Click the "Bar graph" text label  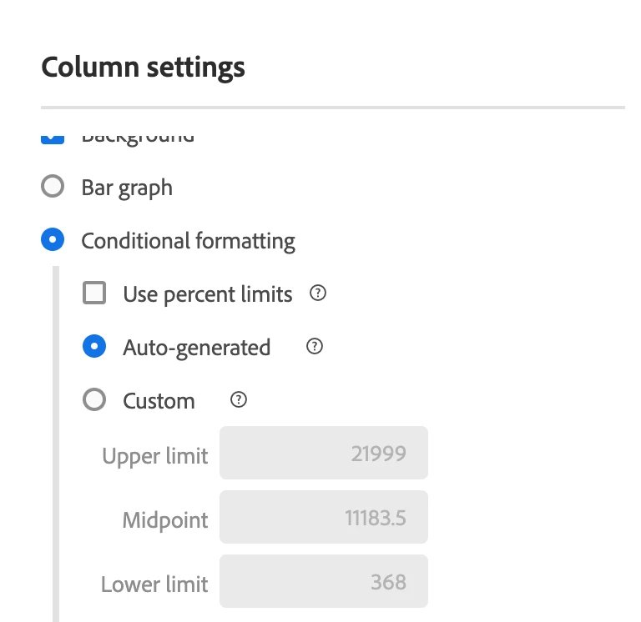click(127, 188)
